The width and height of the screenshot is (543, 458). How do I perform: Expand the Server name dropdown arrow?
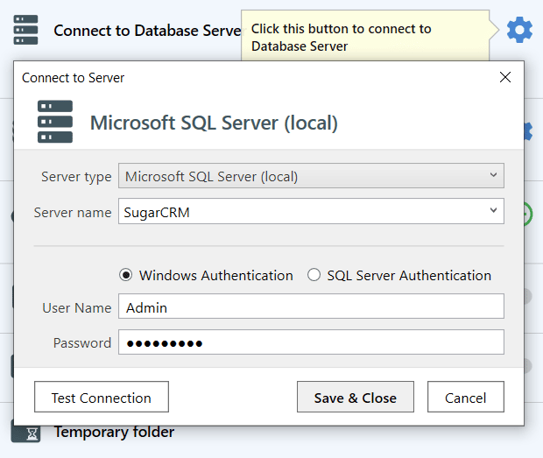[x=493, y=210]
